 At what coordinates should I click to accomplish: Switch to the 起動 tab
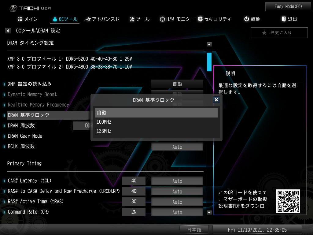(x=252, y=19)
